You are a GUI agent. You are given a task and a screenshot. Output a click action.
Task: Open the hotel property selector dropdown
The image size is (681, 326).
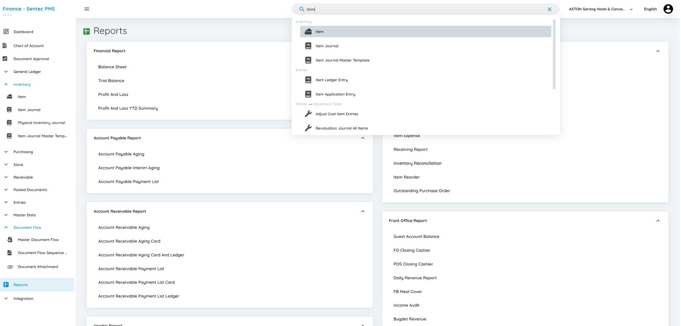point(600,9)
